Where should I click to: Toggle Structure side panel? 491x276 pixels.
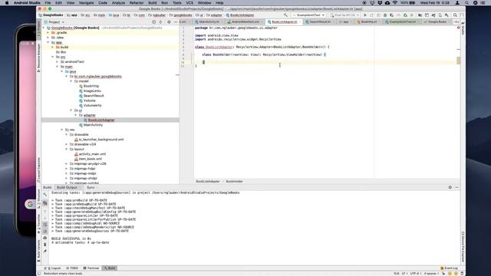click(x=39, y=199)
